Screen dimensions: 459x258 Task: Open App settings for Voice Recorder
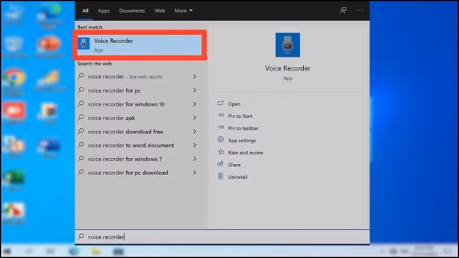pos(242,140)
